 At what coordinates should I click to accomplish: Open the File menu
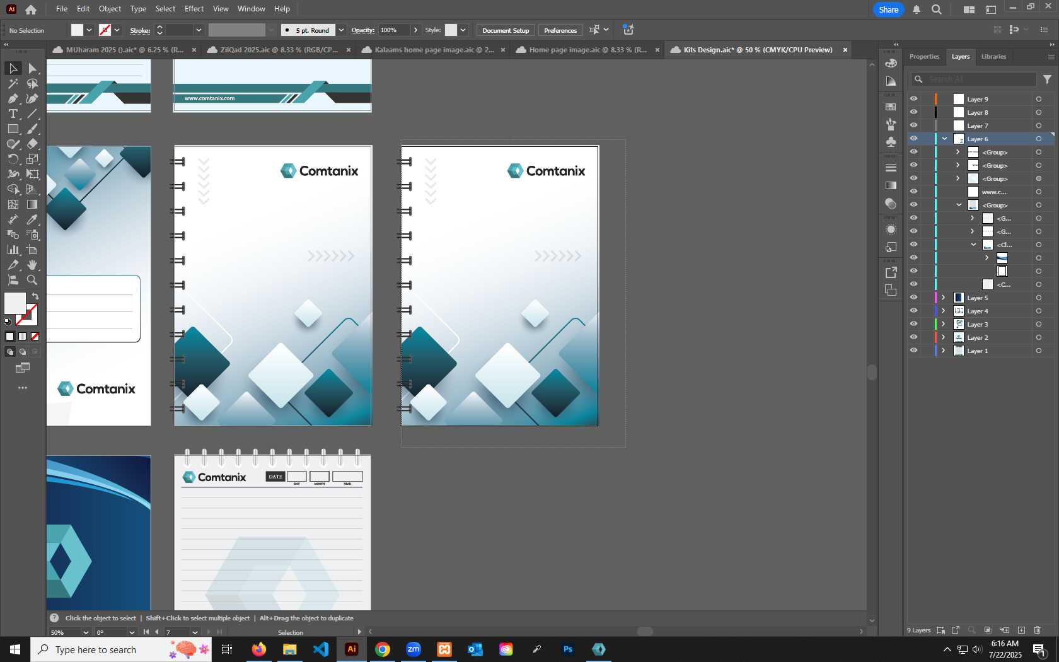click(x=62, y=9)
